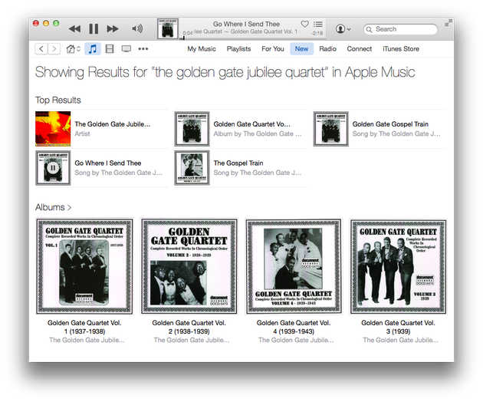Click the Golden Gate Quartet Vol. 3 title
This screenshot has width=483, height=402.
399,327
